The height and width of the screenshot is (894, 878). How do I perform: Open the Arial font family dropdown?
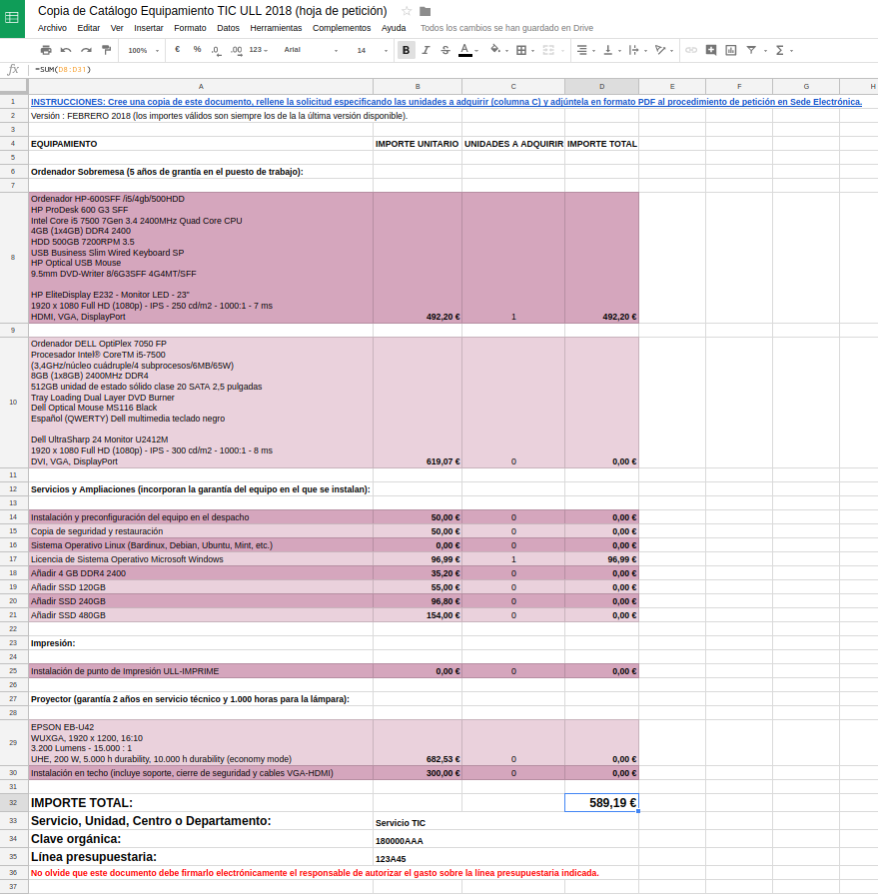click(x=311, y=50)
